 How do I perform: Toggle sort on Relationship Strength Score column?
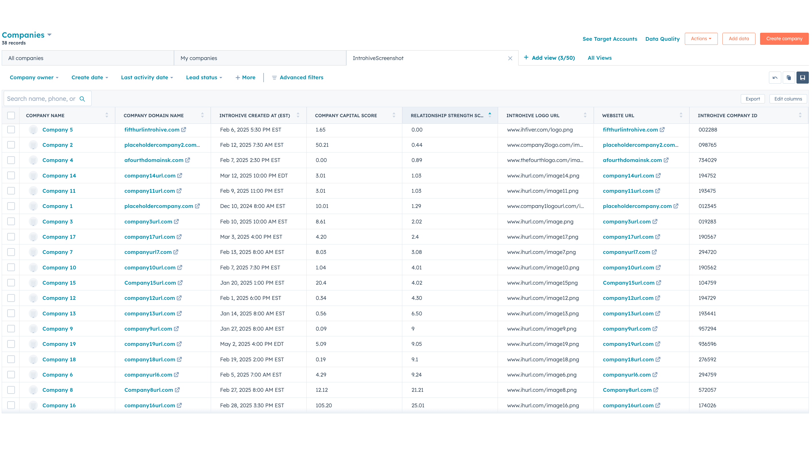pos(489,115)
